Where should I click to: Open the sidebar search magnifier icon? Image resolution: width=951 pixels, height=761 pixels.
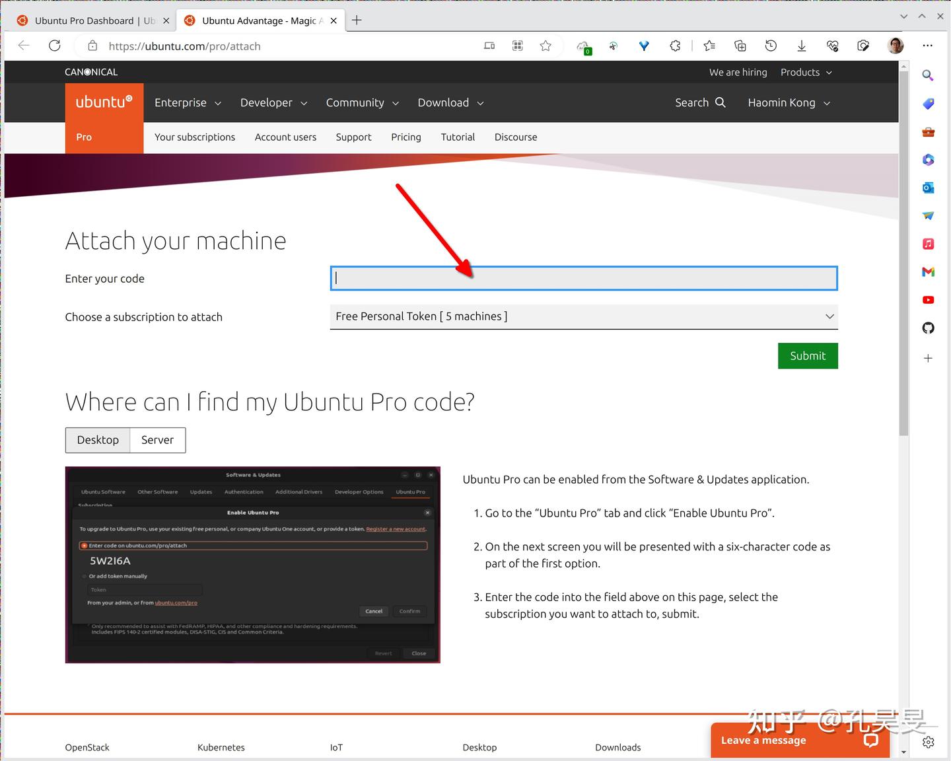(927, 75)
